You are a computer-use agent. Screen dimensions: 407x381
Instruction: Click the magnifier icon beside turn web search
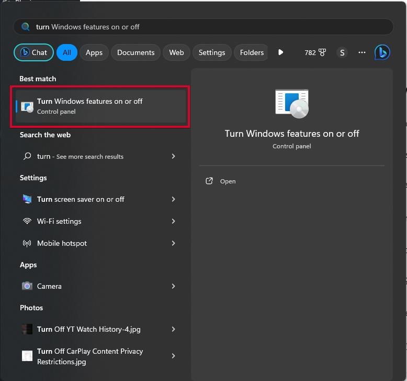(27, 156)
